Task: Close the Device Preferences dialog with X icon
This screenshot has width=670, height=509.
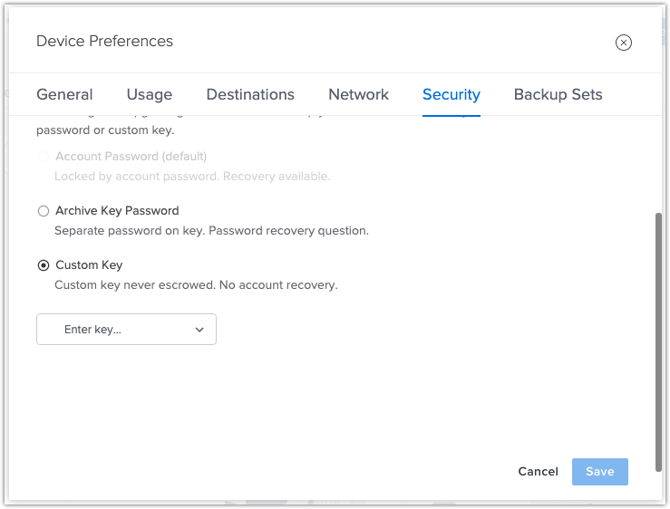Action: [x=624, y=43]
